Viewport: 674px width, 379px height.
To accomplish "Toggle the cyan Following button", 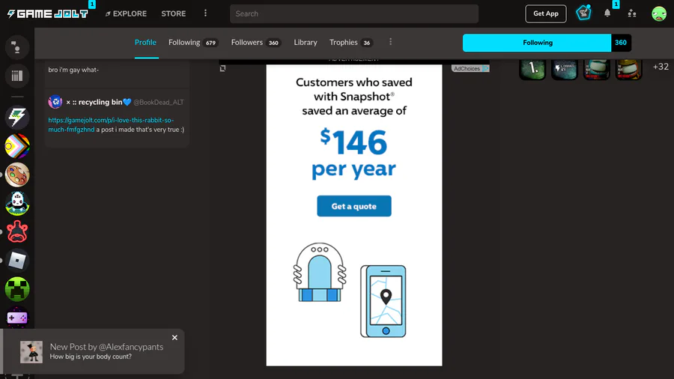I will click(537, 43).
